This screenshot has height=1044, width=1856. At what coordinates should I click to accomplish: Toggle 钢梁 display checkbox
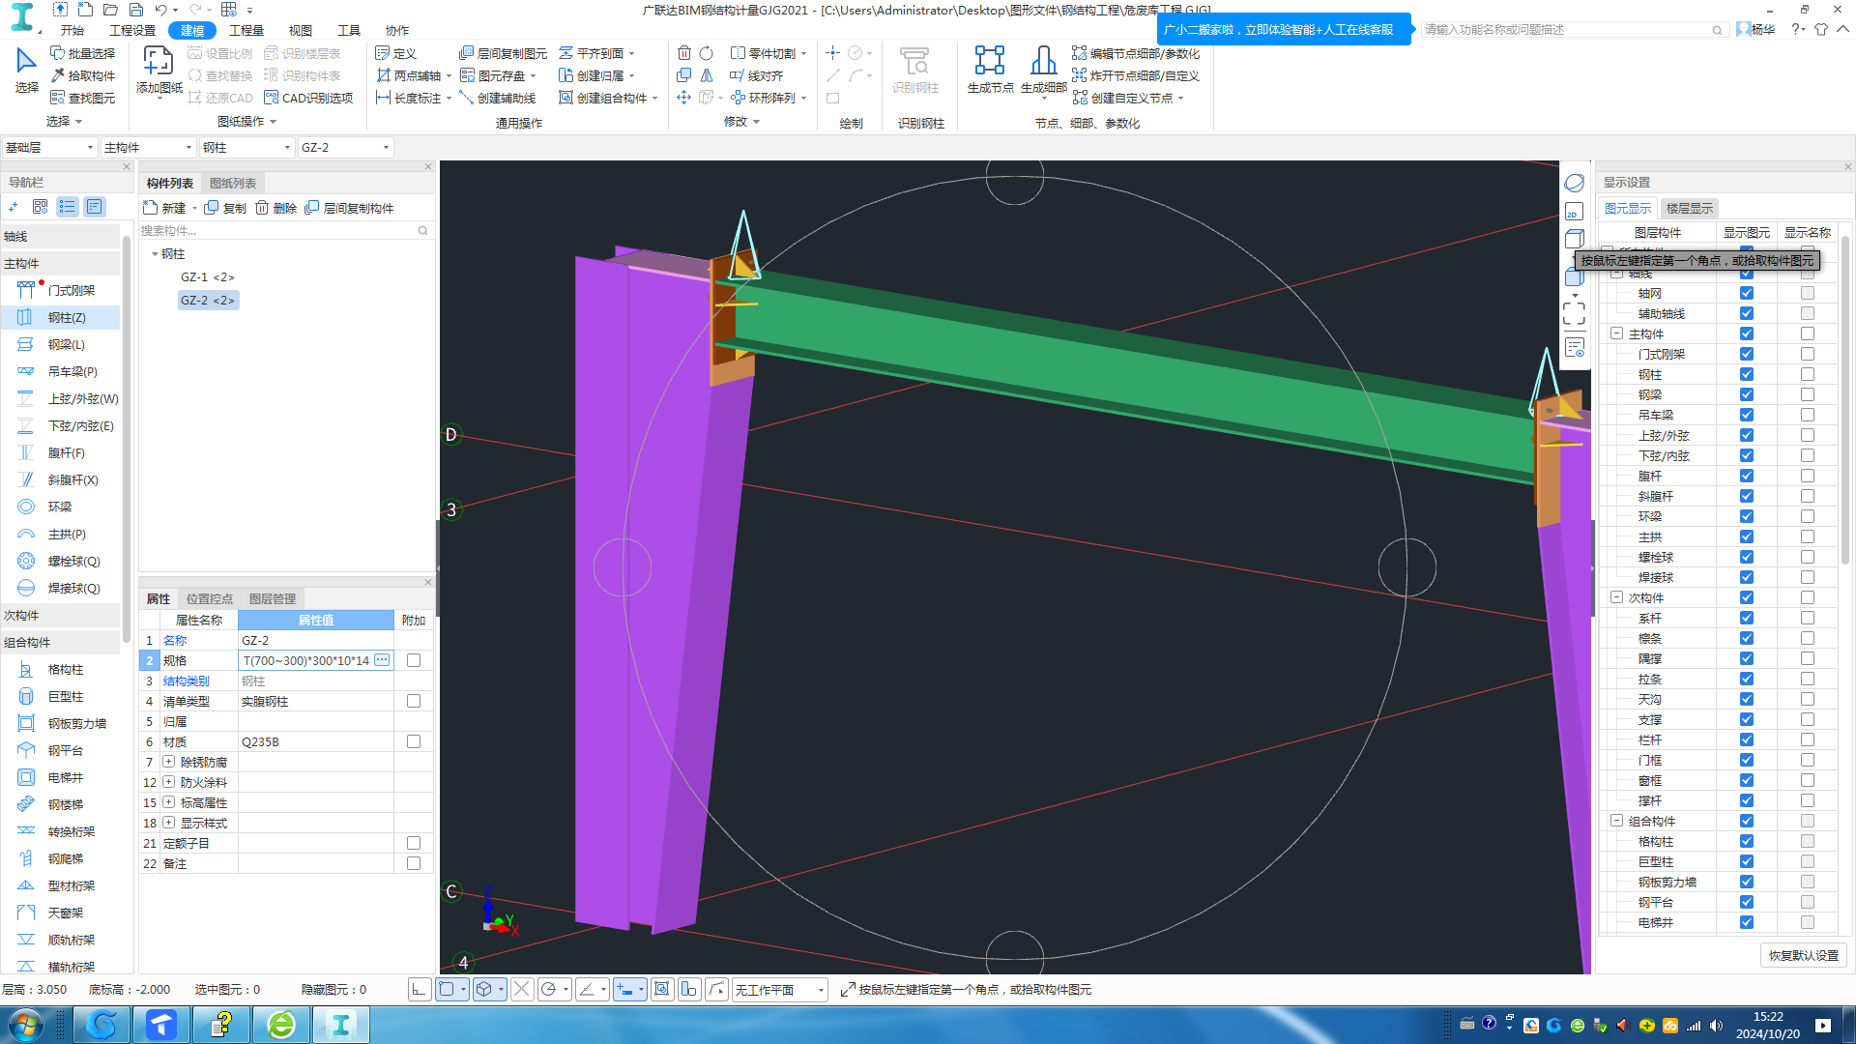coord(1746,394)
